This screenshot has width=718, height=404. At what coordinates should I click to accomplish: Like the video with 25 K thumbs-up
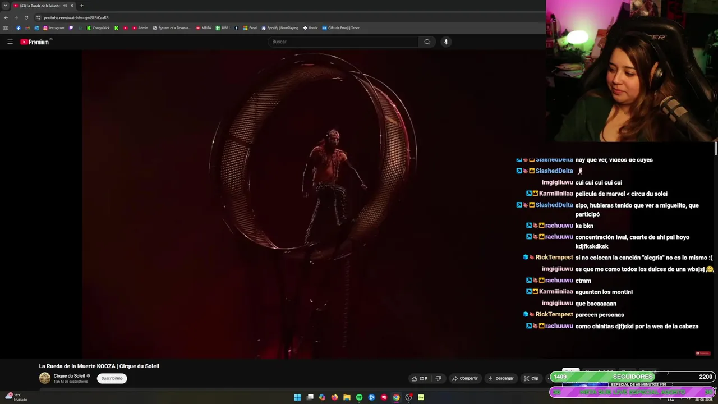click(x=420, y=378)
